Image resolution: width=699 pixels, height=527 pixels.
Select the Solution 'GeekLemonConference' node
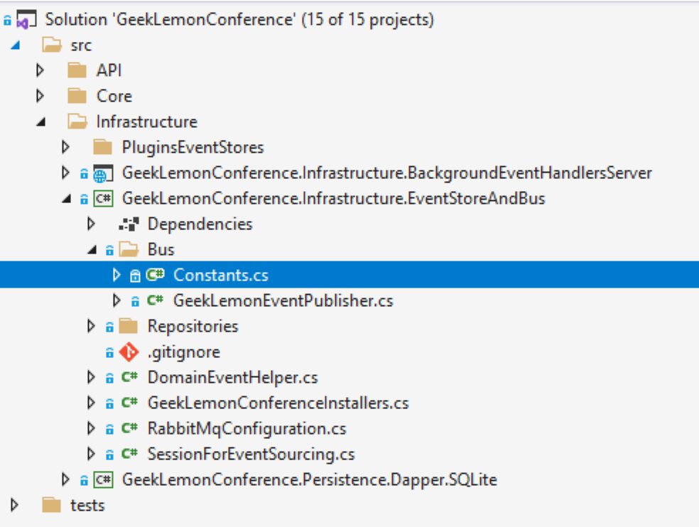239,20
